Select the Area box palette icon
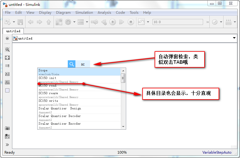The image size is (240, 158). click(7, 90)
